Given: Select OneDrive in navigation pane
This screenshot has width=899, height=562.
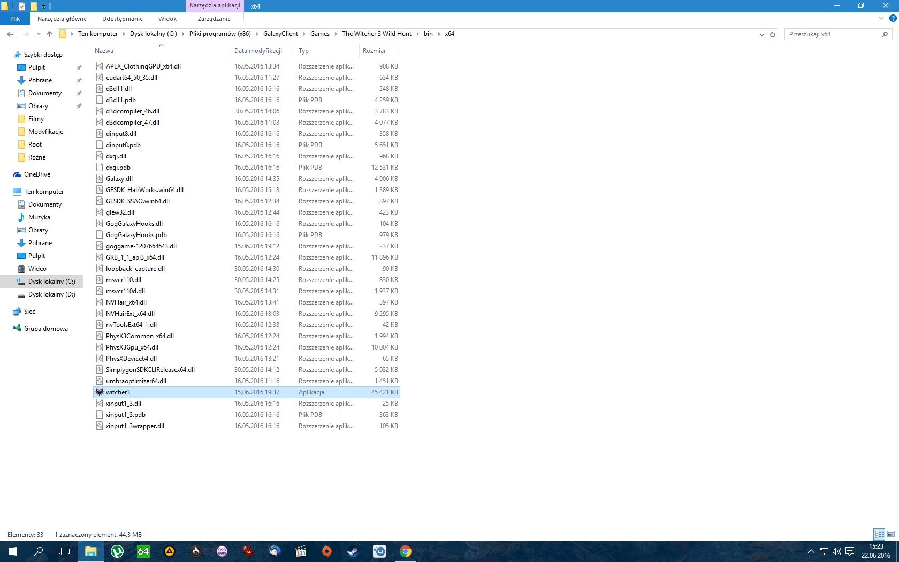Looking at the screenshot, I should (37, 174).
